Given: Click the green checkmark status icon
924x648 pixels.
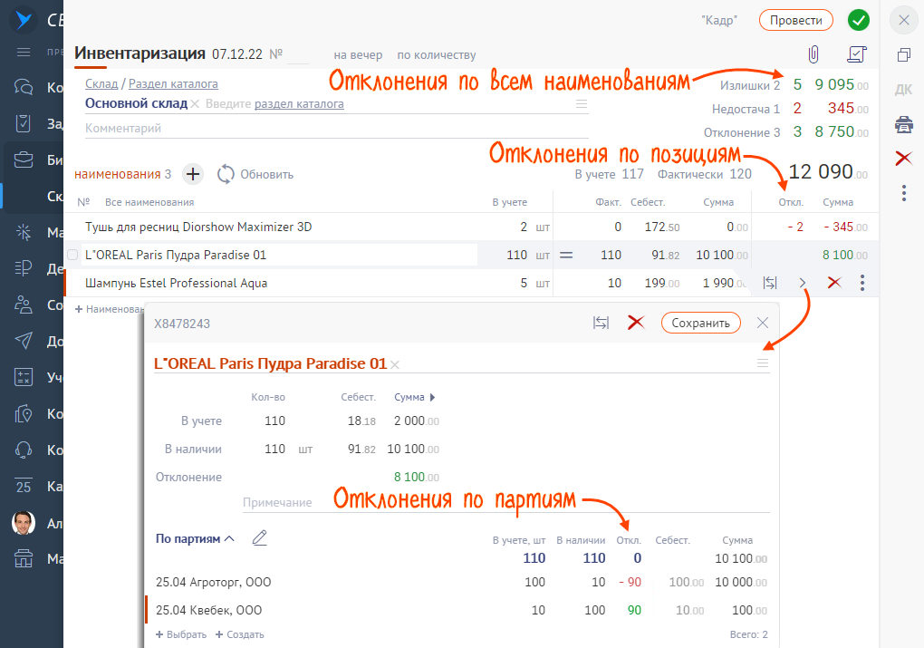Looking at the screenshot, I should click(858, 20).
